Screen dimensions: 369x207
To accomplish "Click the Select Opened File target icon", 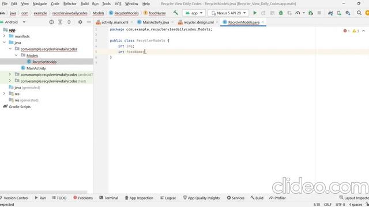I will (51, 22).
